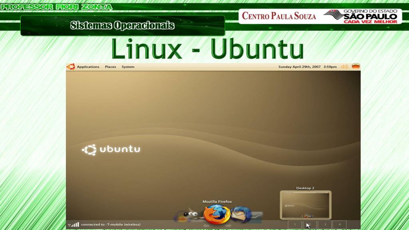The image size is (409, 230).
Task: Click the Governo do Estado São Paulo logo
Action: [x=361, y=16]
